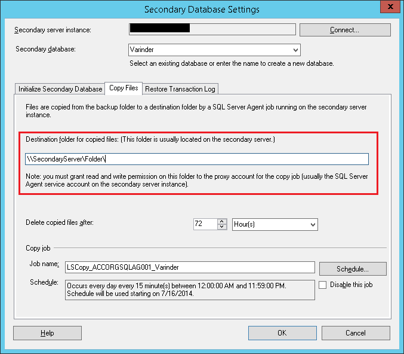Screen dimensions: 404x354
Task: Click the delete-after value field showing 72
Action: click(204, 224)
